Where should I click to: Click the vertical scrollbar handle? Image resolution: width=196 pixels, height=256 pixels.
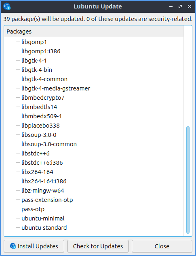(188, 180)
